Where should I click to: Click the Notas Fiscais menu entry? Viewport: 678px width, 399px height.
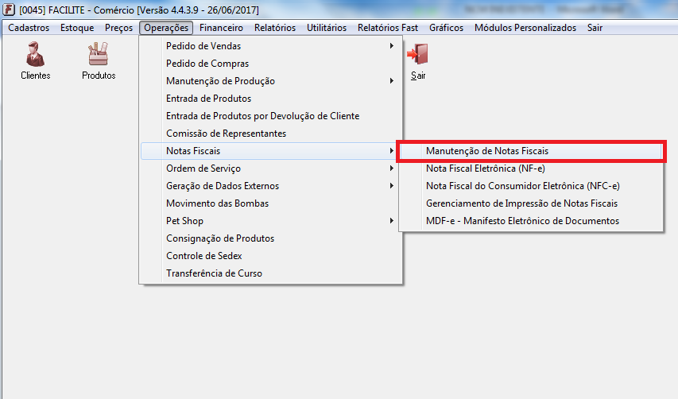[269, 151]
